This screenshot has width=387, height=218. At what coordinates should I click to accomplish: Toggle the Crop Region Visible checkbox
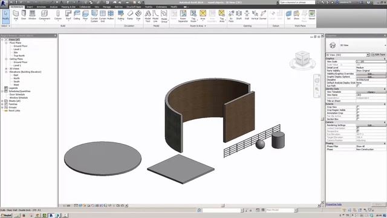pos(358,110)
